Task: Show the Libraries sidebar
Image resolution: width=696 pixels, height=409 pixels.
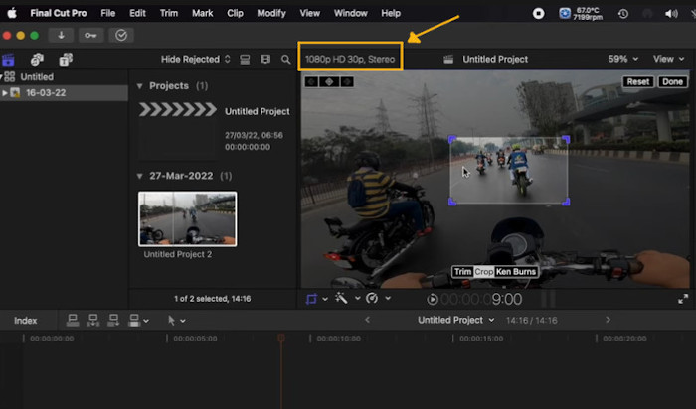Action: (8, 59)
